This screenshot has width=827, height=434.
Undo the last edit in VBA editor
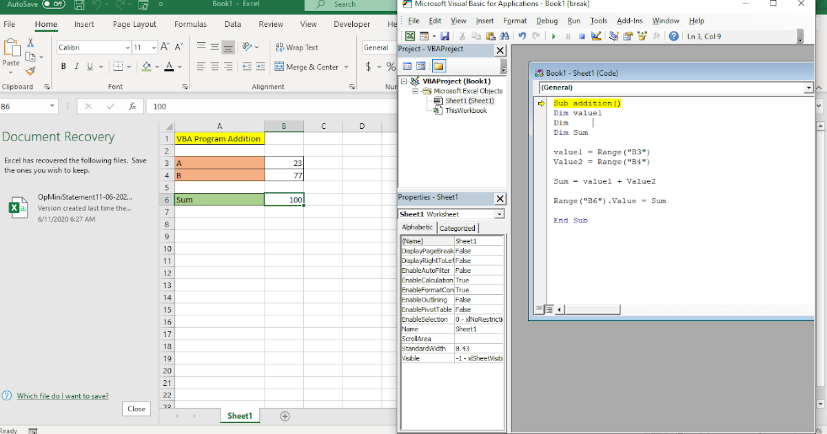[x=522, y=36]
